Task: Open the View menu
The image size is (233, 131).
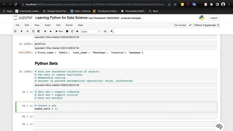Action: tap(37, 25)
